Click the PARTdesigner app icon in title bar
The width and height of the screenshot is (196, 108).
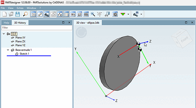2,2
